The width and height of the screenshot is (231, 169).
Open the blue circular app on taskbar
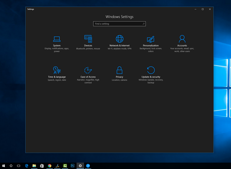point(88,166)
